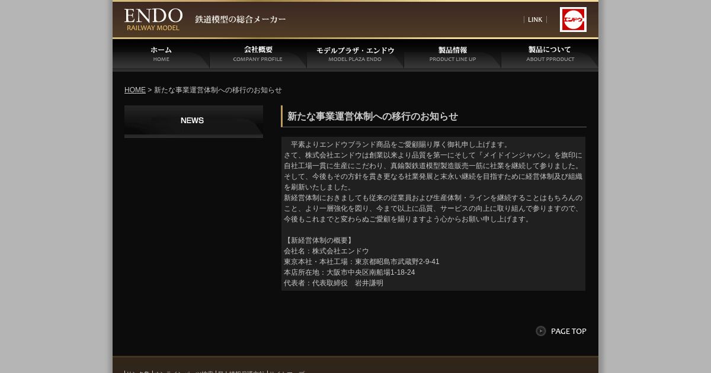Viewport: 711px width, 373px height.
Task: Open 会社概要 Company Profile menu
Action: click(x=258, y=54)
